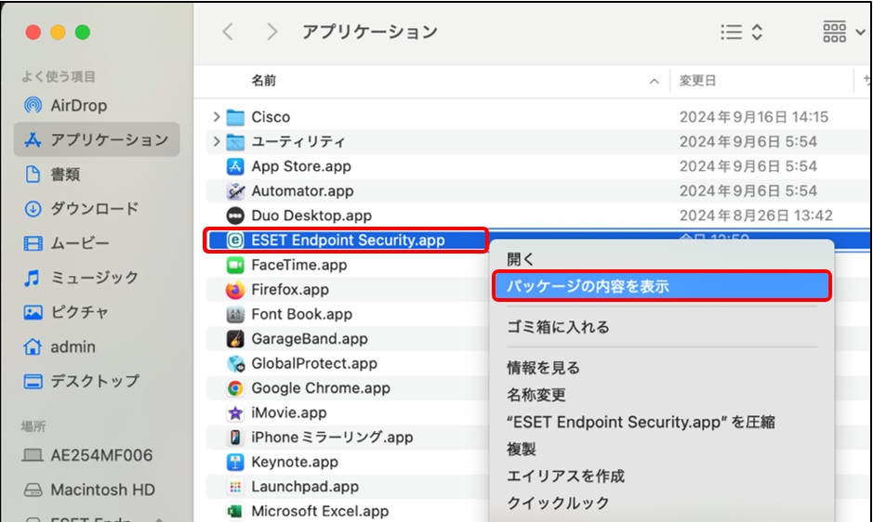Image resolution: width=873 pixels, height=522 pixels.
Task: Click the Google Chrome app icon
Action: 235,388
